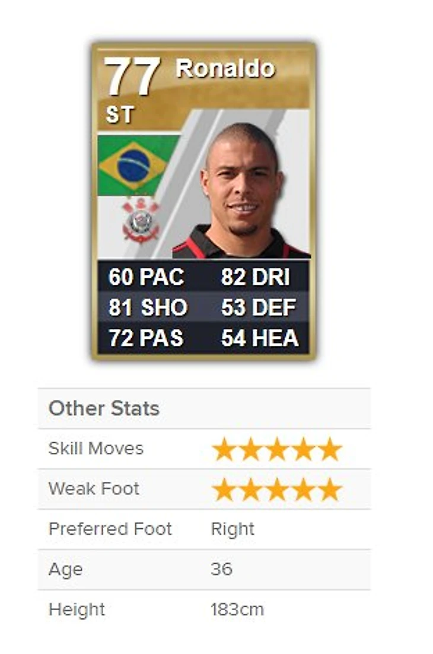Click the Age value 36
This screenshot has height=654, width=433.
222,569
